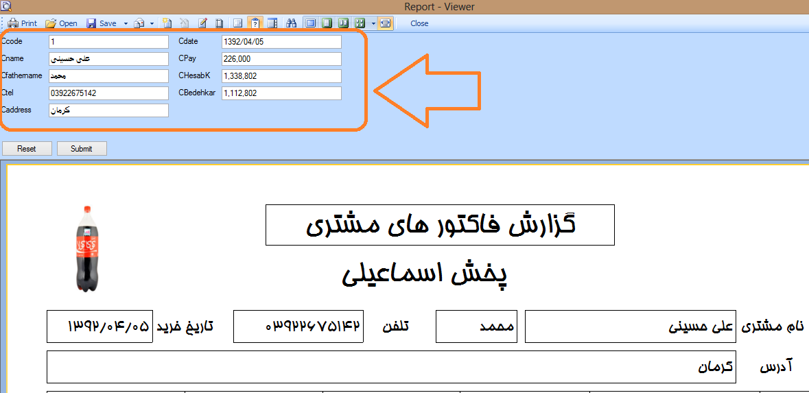
Task: Click the report title گزارش فاکتور های مشتری
Action: click(440, 225)
